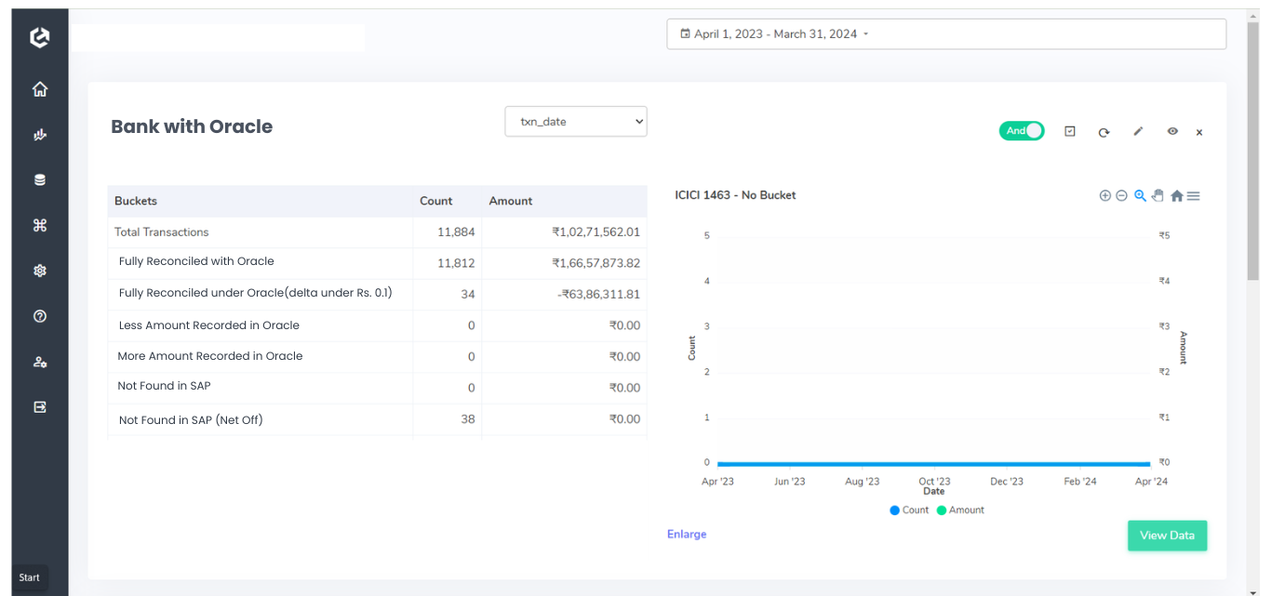
Task: Click the checkbox icon beside the And toggle
Action: tap(1070, 132)
